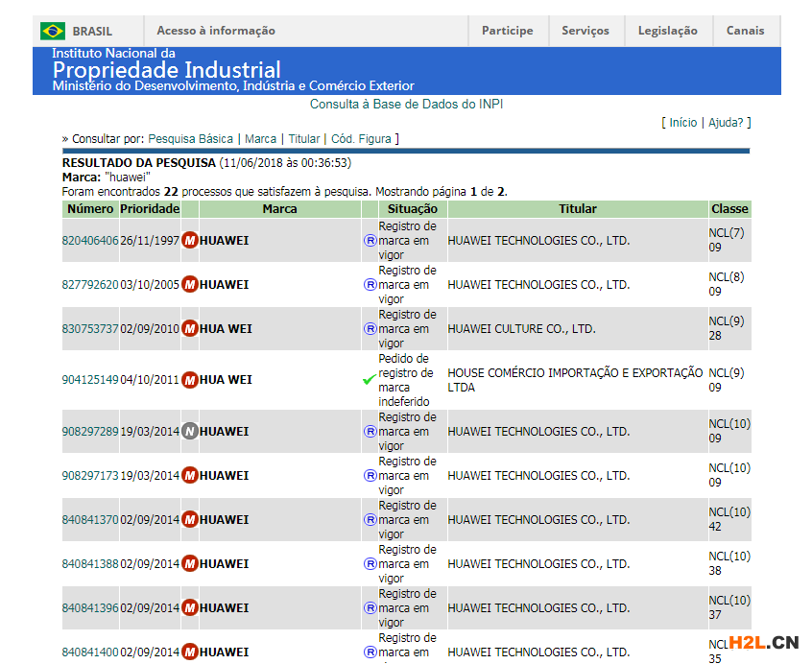Open process number 908297173
This screenshot has width=812, height=664.
pos(90,476)
